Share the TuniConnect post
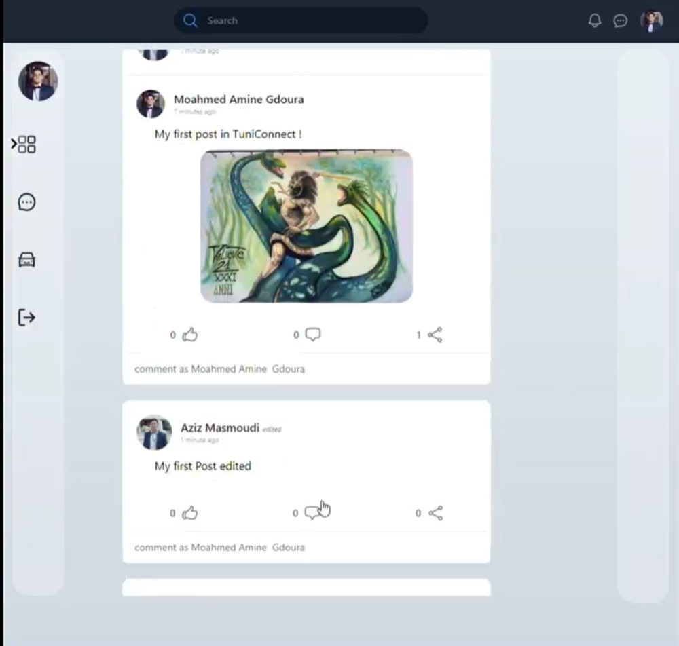679x646 pixels. pos(435,335)
